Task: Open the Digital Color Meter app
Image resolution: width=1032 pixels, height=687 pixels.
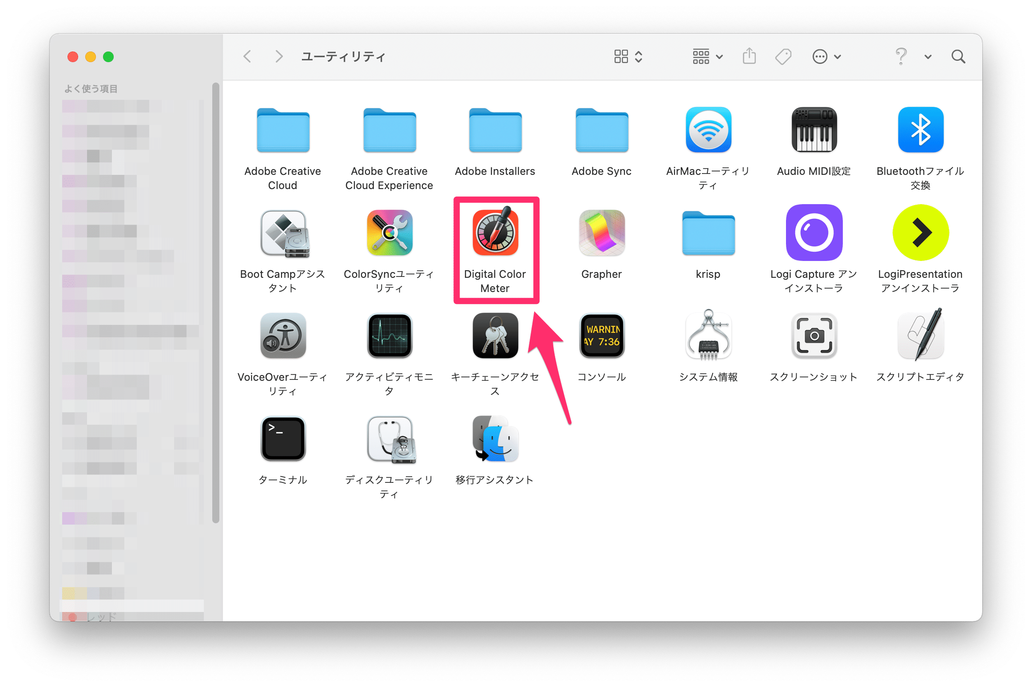Action: point(495,233)
